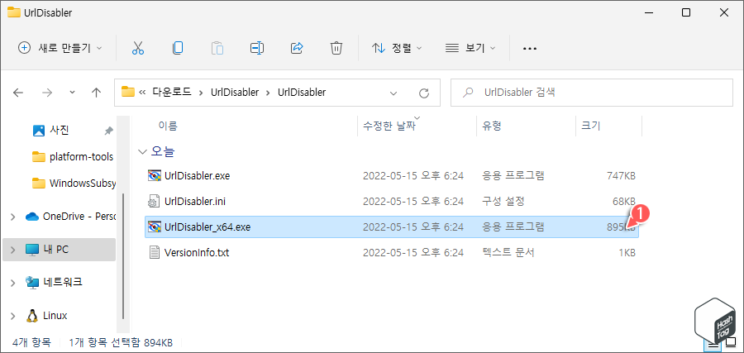
Task: Click the UrlDisabler.ini file name
Action: [195, 201]
